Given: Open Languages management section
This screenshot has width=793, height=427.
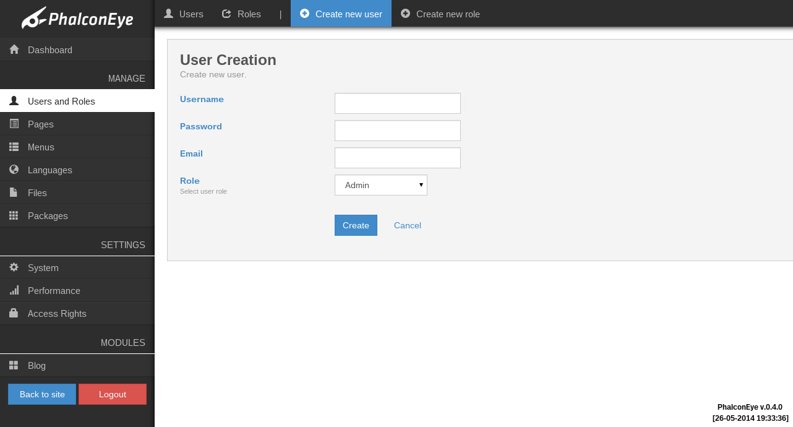Looking at the screenshot, I should (77, 170).
